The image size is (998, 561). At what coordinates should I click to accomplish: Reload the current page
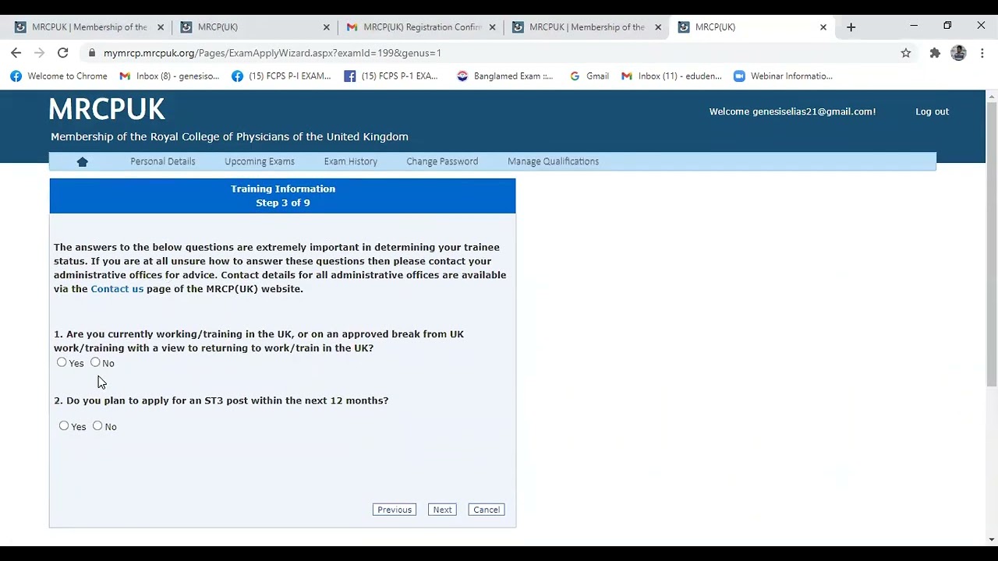point(63,53)
